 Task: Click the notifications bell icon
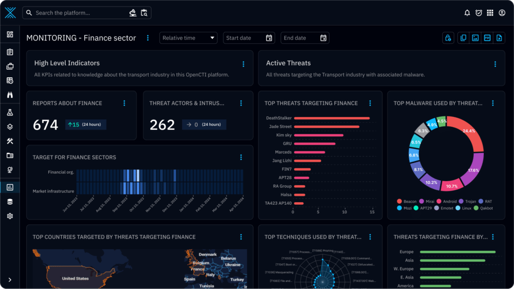[467, 13]
